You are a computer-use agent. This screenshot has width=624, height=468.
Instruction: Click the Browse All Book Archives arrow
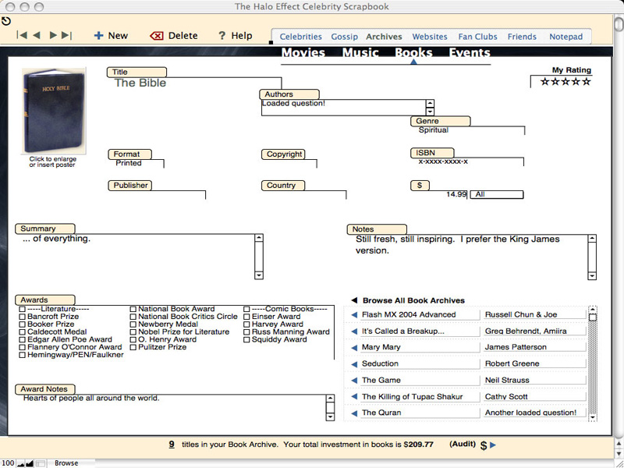[x=354, y=300]
